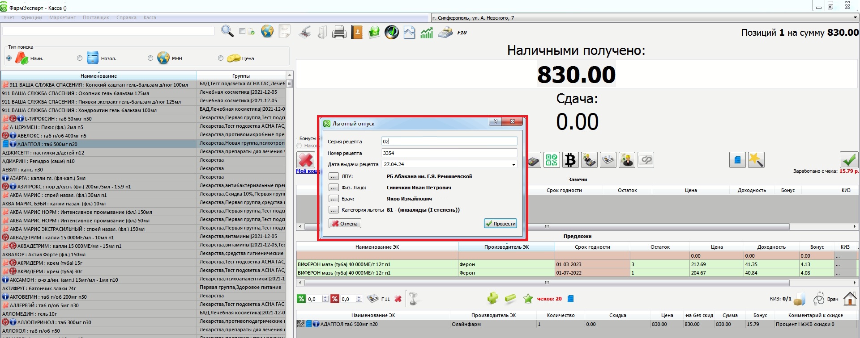Click the magnifying glass search icon
This screenshot has height=338, width=860.
tap(227, 32)
